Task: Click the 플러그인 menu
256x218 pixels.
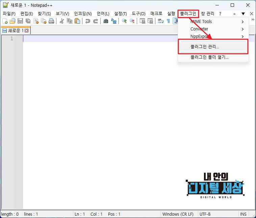Action: (x=188, y=14)
